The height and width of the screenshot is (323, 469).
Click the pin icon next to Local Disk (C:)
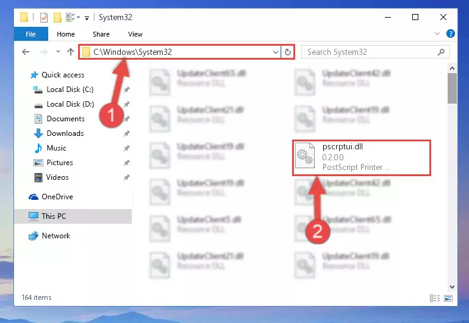click(x=127, y=90)
